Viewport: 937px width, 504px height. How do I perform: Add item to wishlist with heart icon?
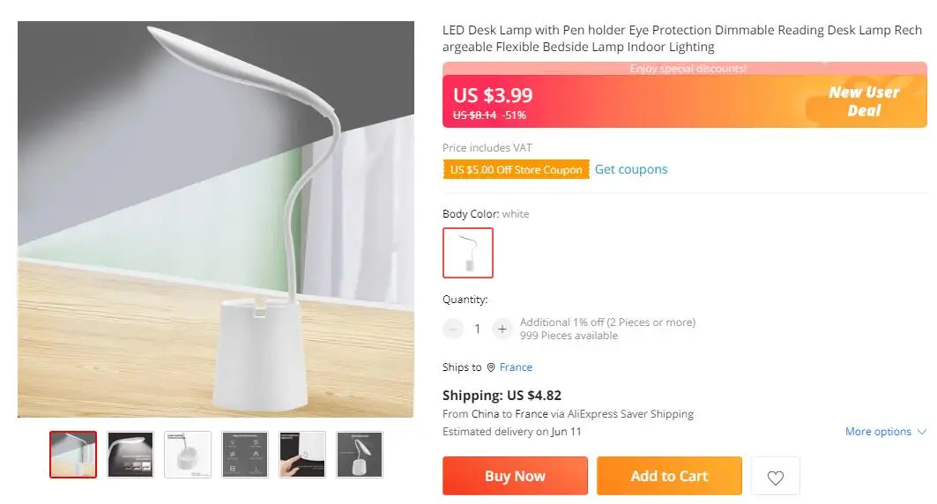point(775,477)
